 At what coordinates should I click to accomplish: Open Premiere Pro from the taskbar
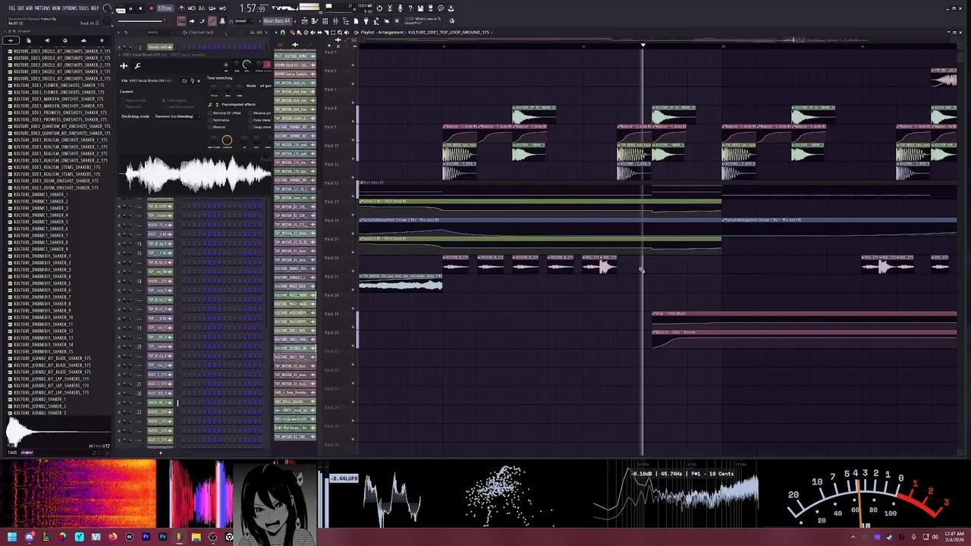tap(146, 537)
